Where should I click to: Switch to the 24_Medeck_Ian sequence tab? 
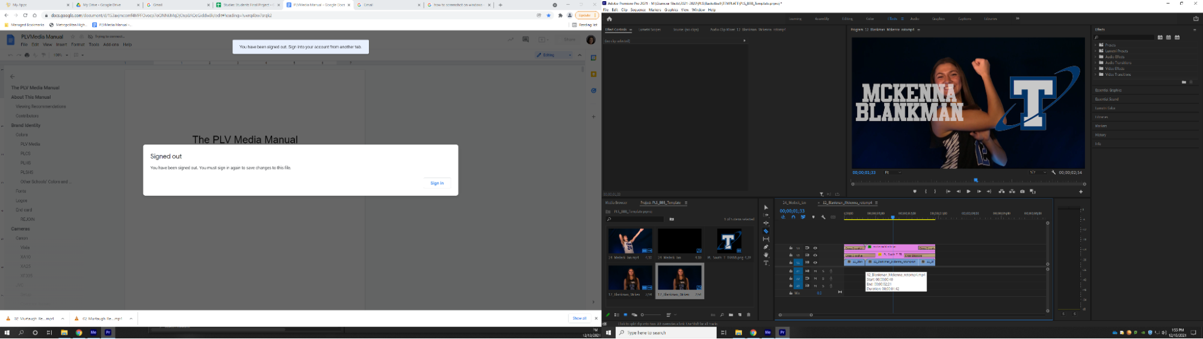click(793, 203)
